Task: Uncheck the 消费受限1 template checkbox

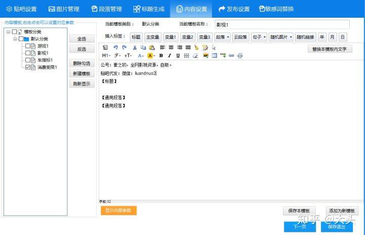Action: click(x=28, y=67)
